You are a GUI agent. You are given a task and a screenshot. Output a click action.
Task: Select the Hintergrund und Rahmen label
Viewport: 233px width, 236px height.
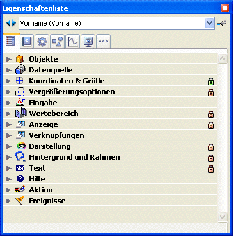click(74, 157)
